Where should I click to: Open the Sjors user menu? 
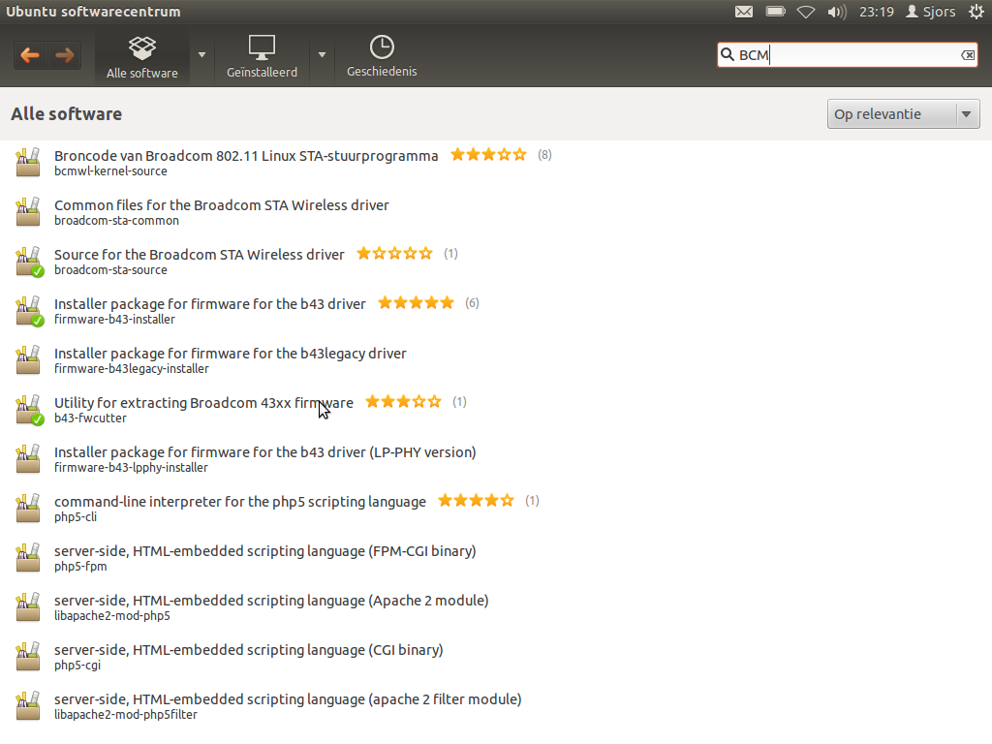click(x=930, y=12)
